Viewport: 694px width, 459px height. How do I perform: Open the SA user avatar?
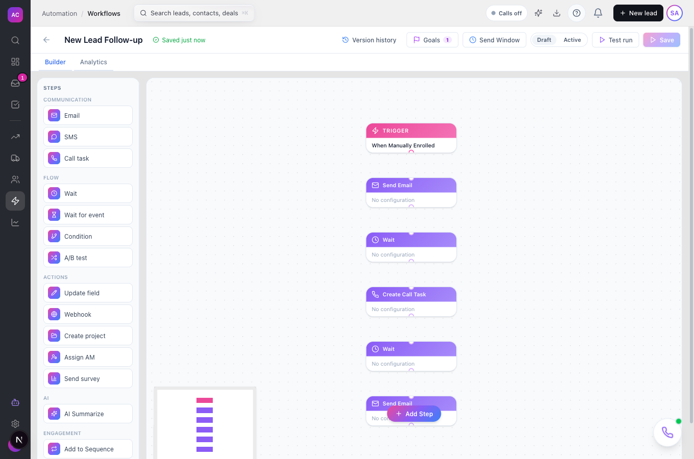click(675, 13)
